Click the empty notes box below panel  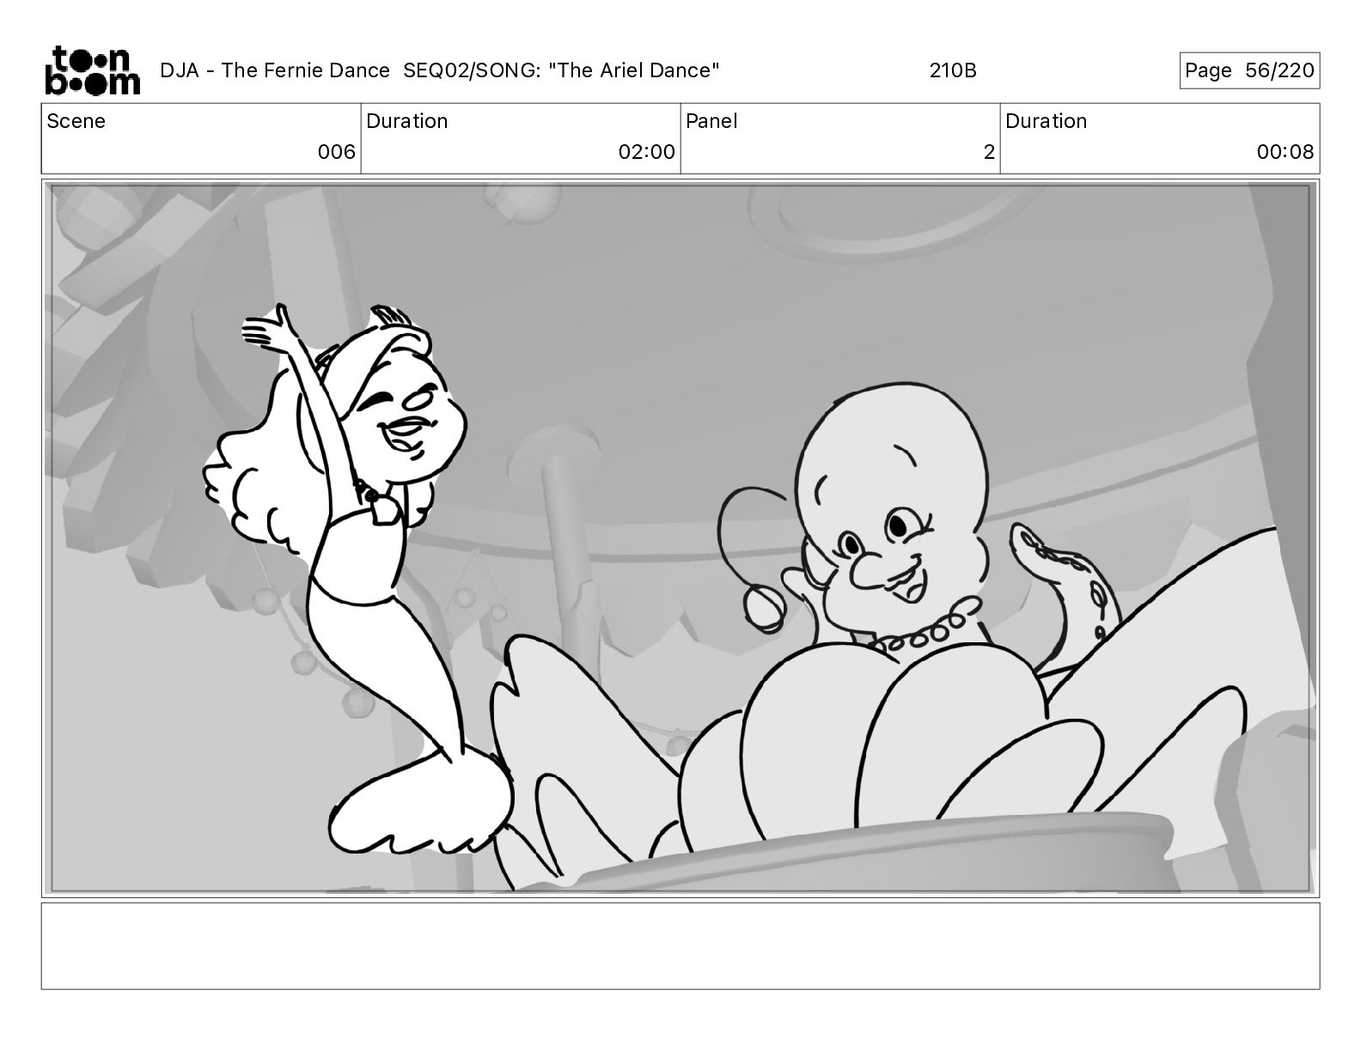[x=680, y=945]
